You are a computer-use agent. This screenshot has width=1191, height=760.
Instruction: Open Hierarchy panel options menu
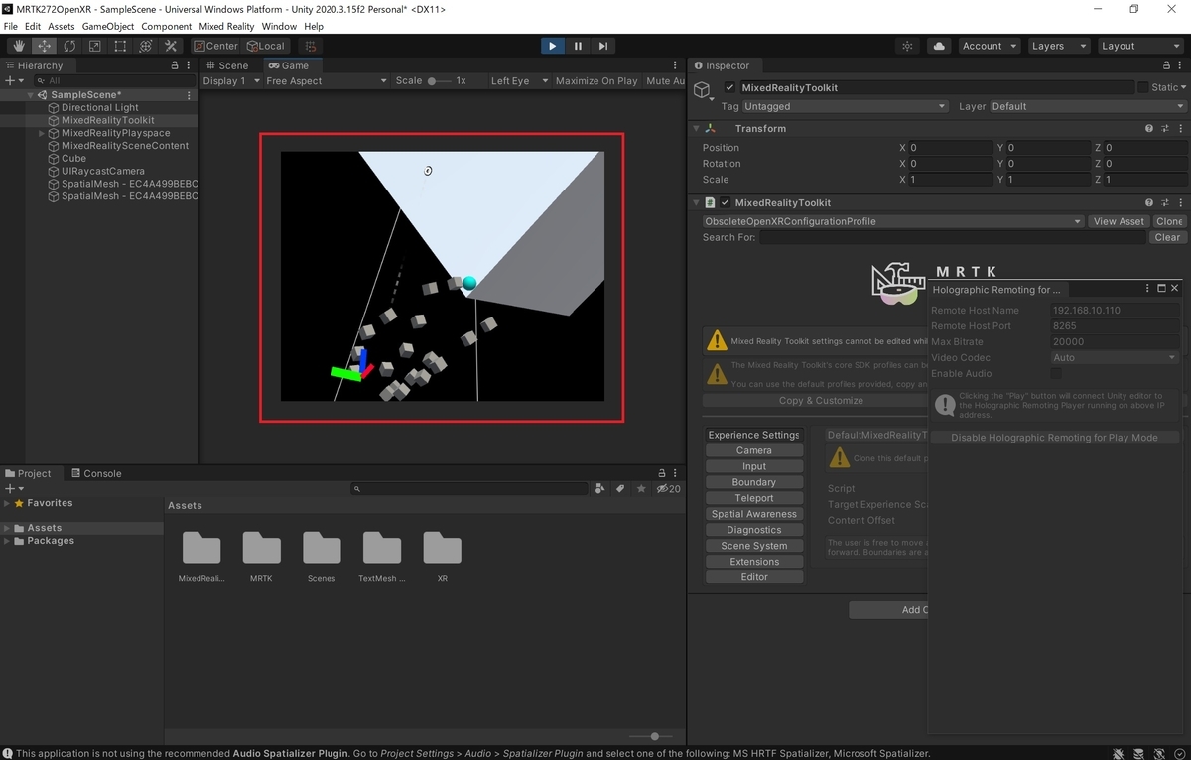[x=191, y=66]
